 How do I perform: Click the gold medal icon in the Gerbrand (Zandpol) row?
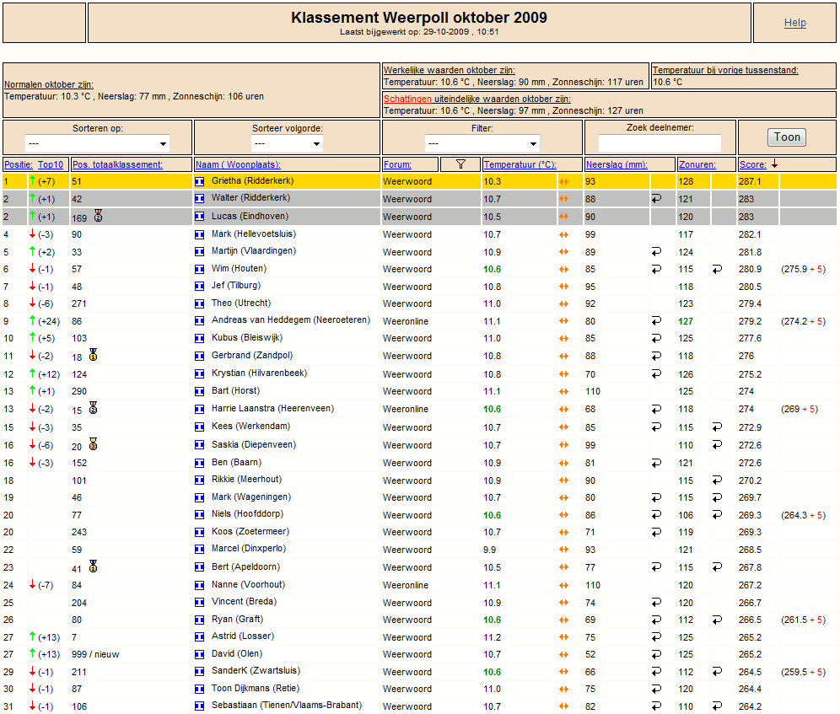click(94, 355)
